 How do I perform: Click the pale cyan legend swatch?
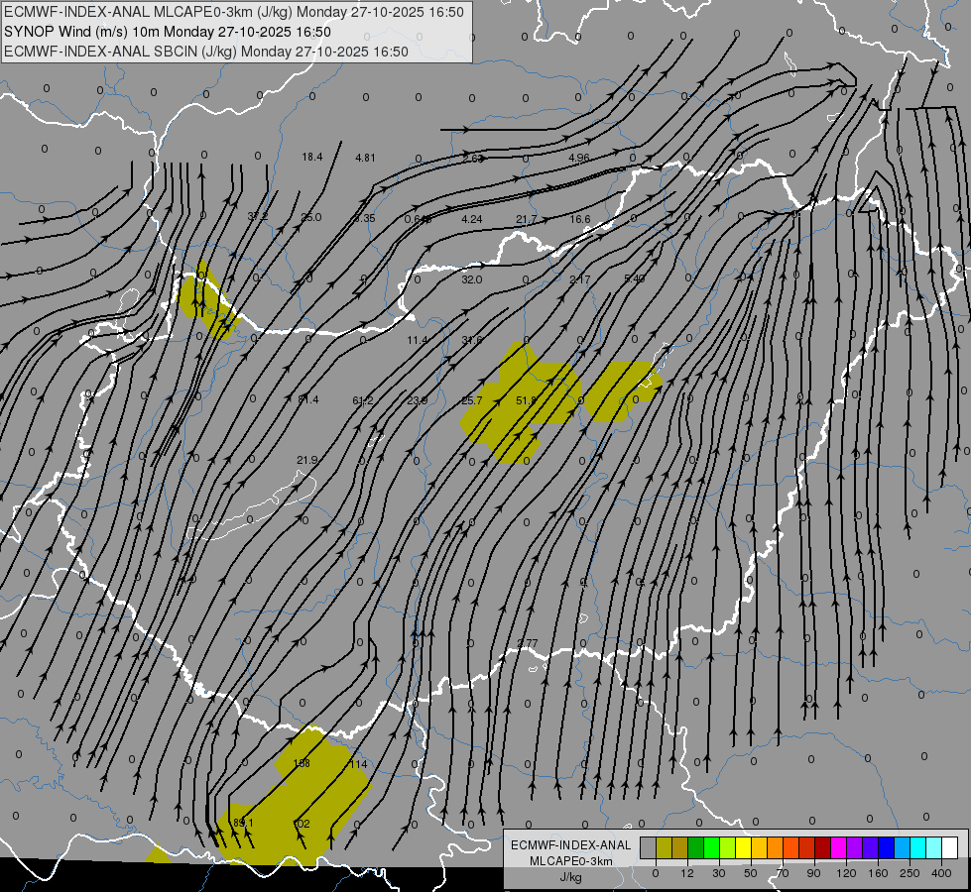coord(934,847)
